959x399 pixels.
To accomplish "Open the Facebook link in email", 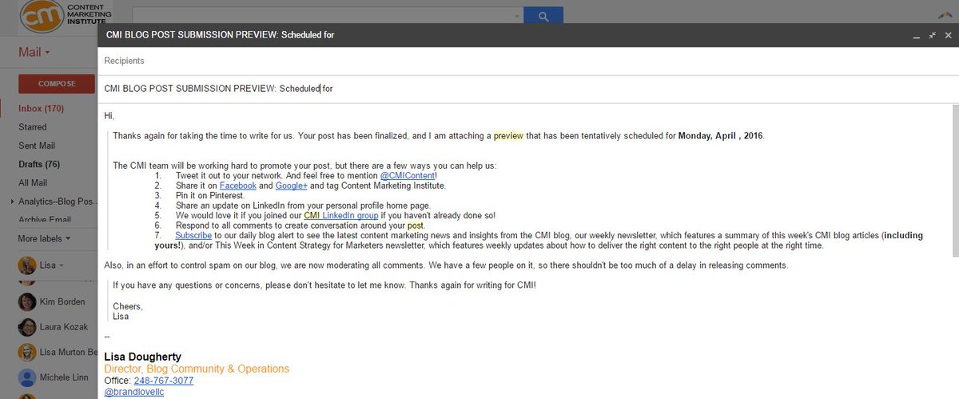I will click(238, 186).
